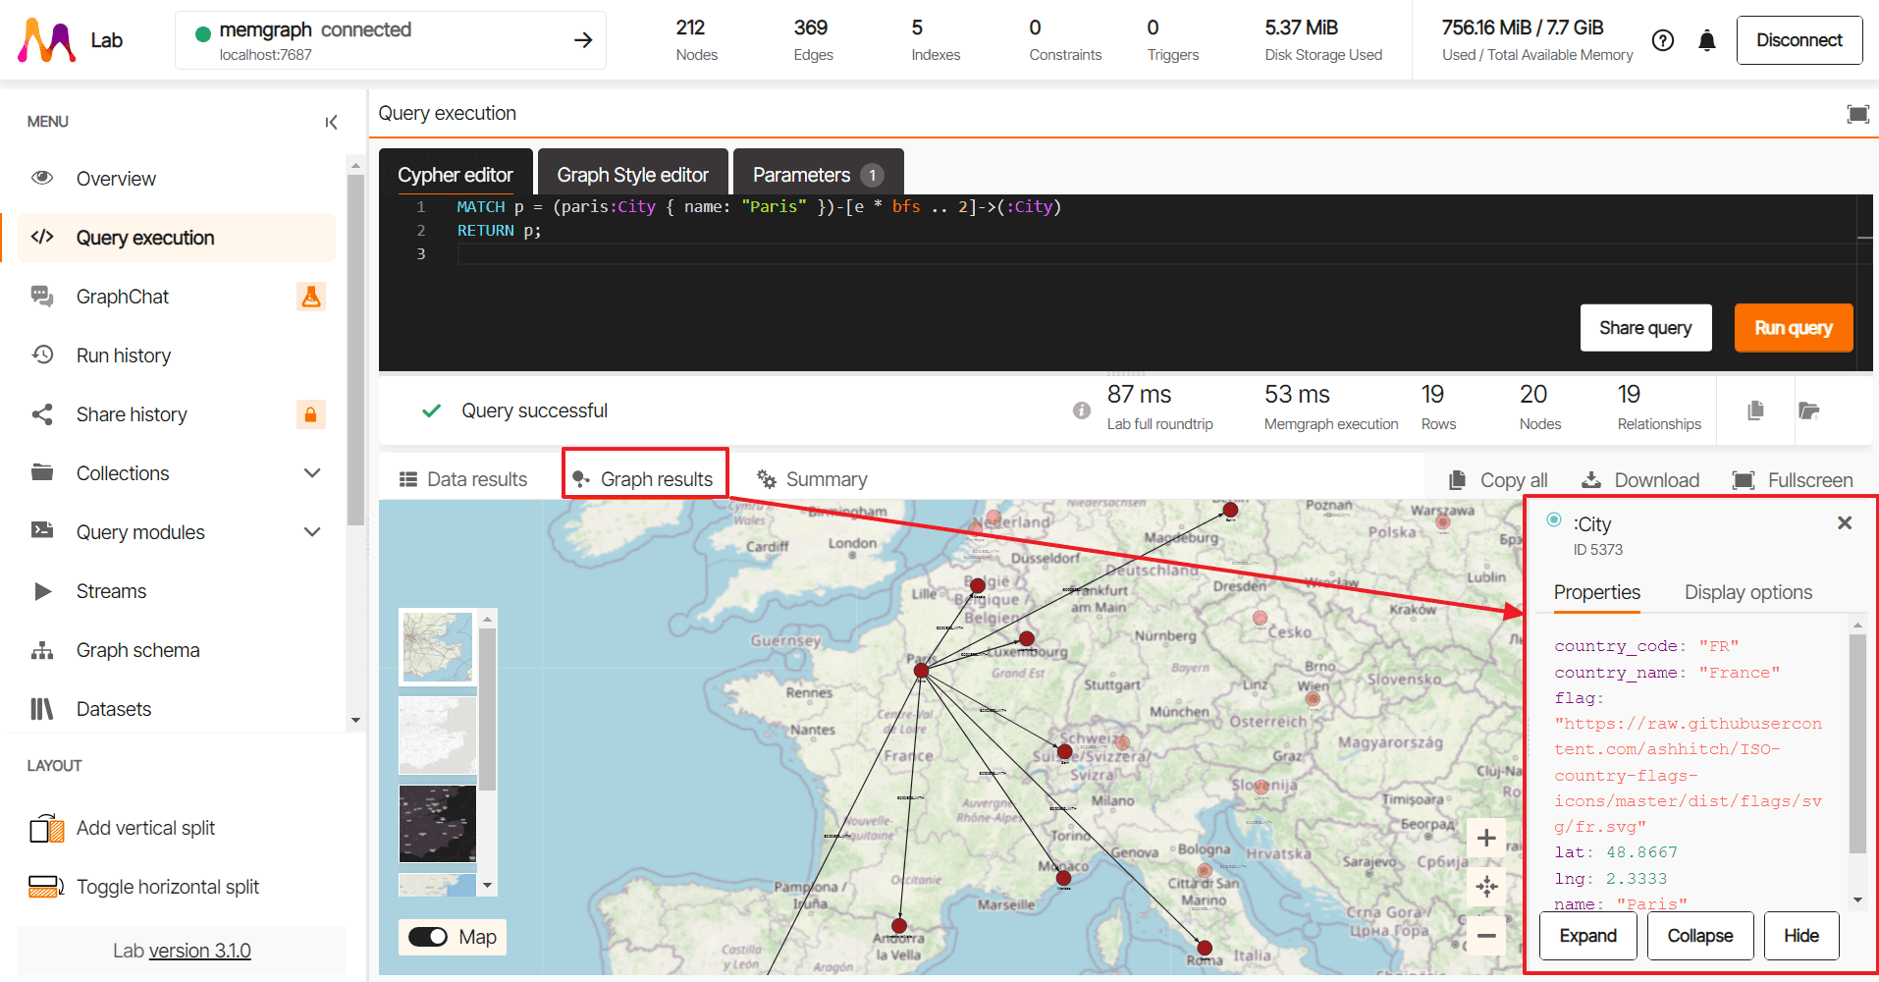The height and width of the screenshot is (982, 1879).
Task: Expand the Query modules menu
Action: pos(312,532)
